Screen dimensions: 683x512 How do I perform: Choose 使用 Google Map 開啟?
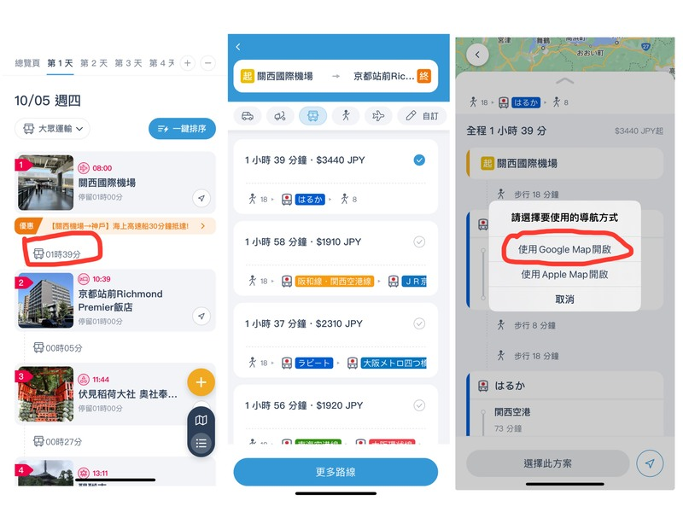pos(564,249)
